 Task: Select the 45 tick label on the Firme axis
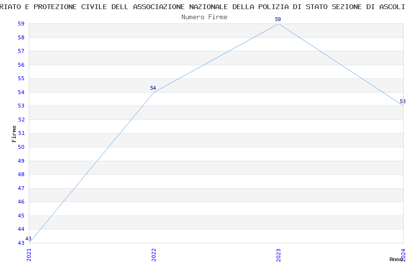pos(21,216)
